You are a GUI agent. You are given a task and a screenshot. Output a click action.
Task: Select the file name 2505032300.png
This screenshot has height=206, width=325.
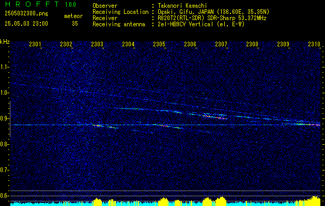click(26, 13)
